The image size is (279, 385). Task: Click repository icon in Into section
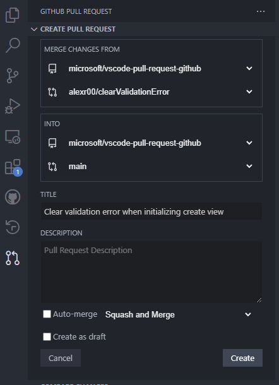(x=52, y=143)
